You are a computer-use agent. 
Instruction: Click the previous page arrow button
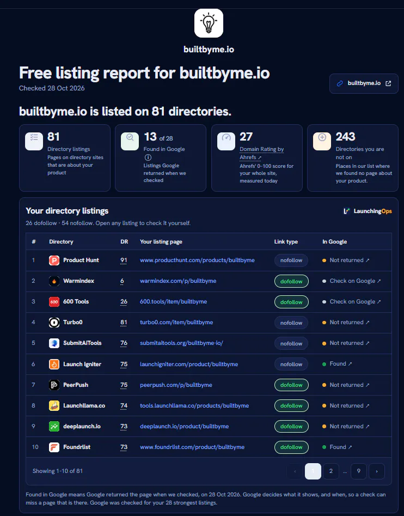pos(295,471)
